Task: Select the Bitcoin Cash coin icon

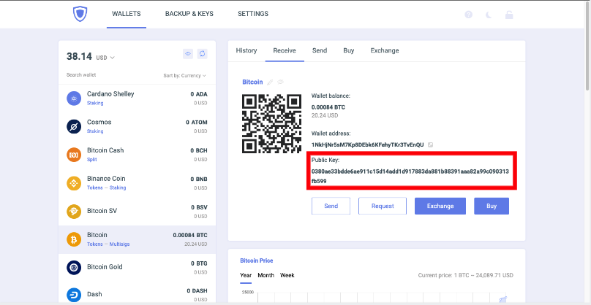Action: click(74, 155)
